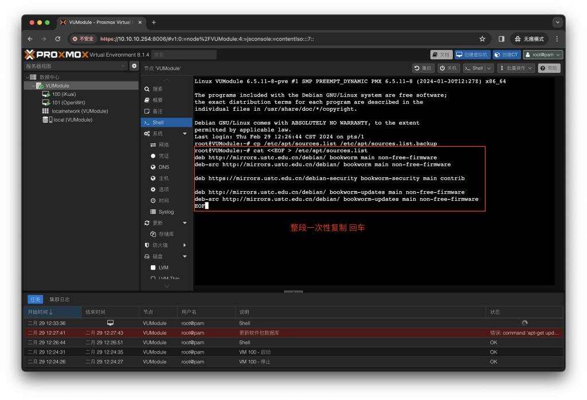Collapse the System section arrow

(185, 134)
